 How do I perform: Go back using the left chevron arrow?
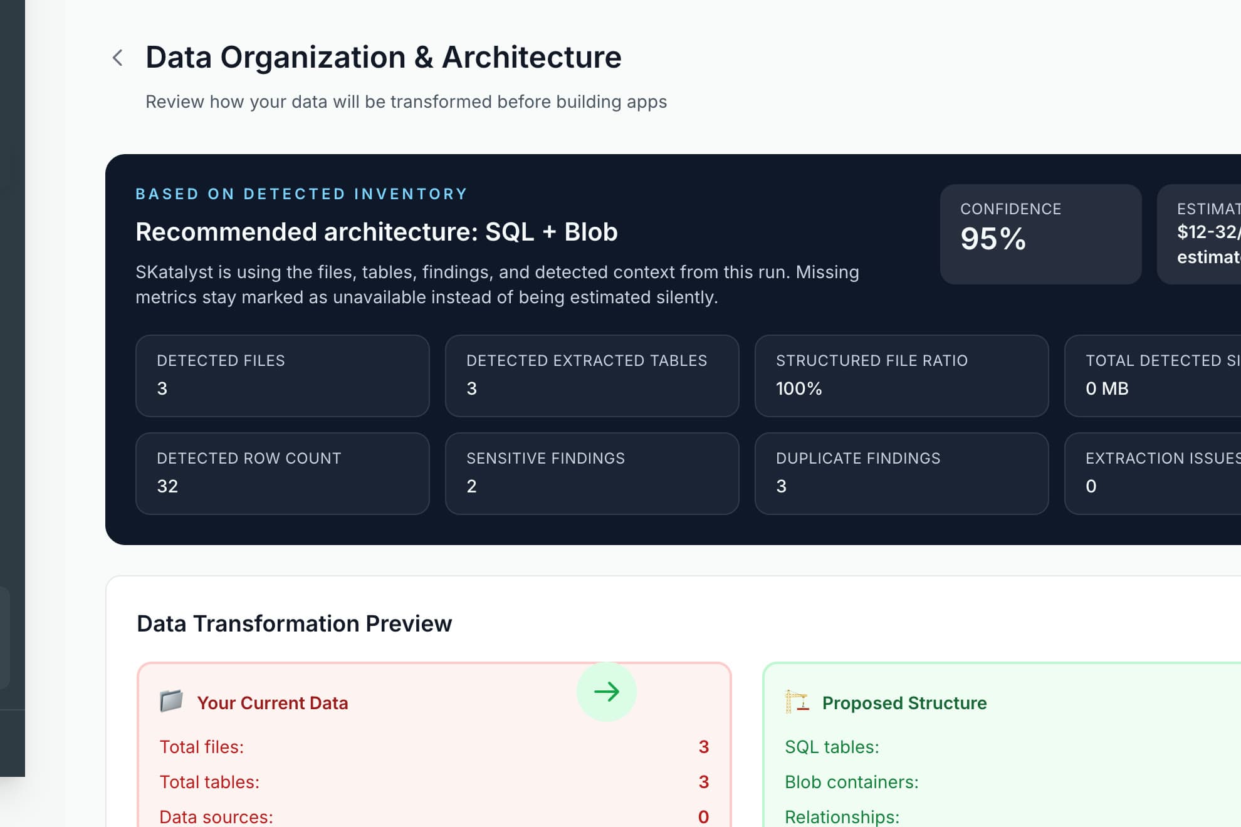point(117,58)
